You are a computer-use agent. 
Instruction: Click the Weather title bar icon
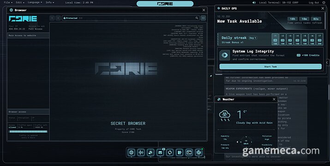click(219, 99)
